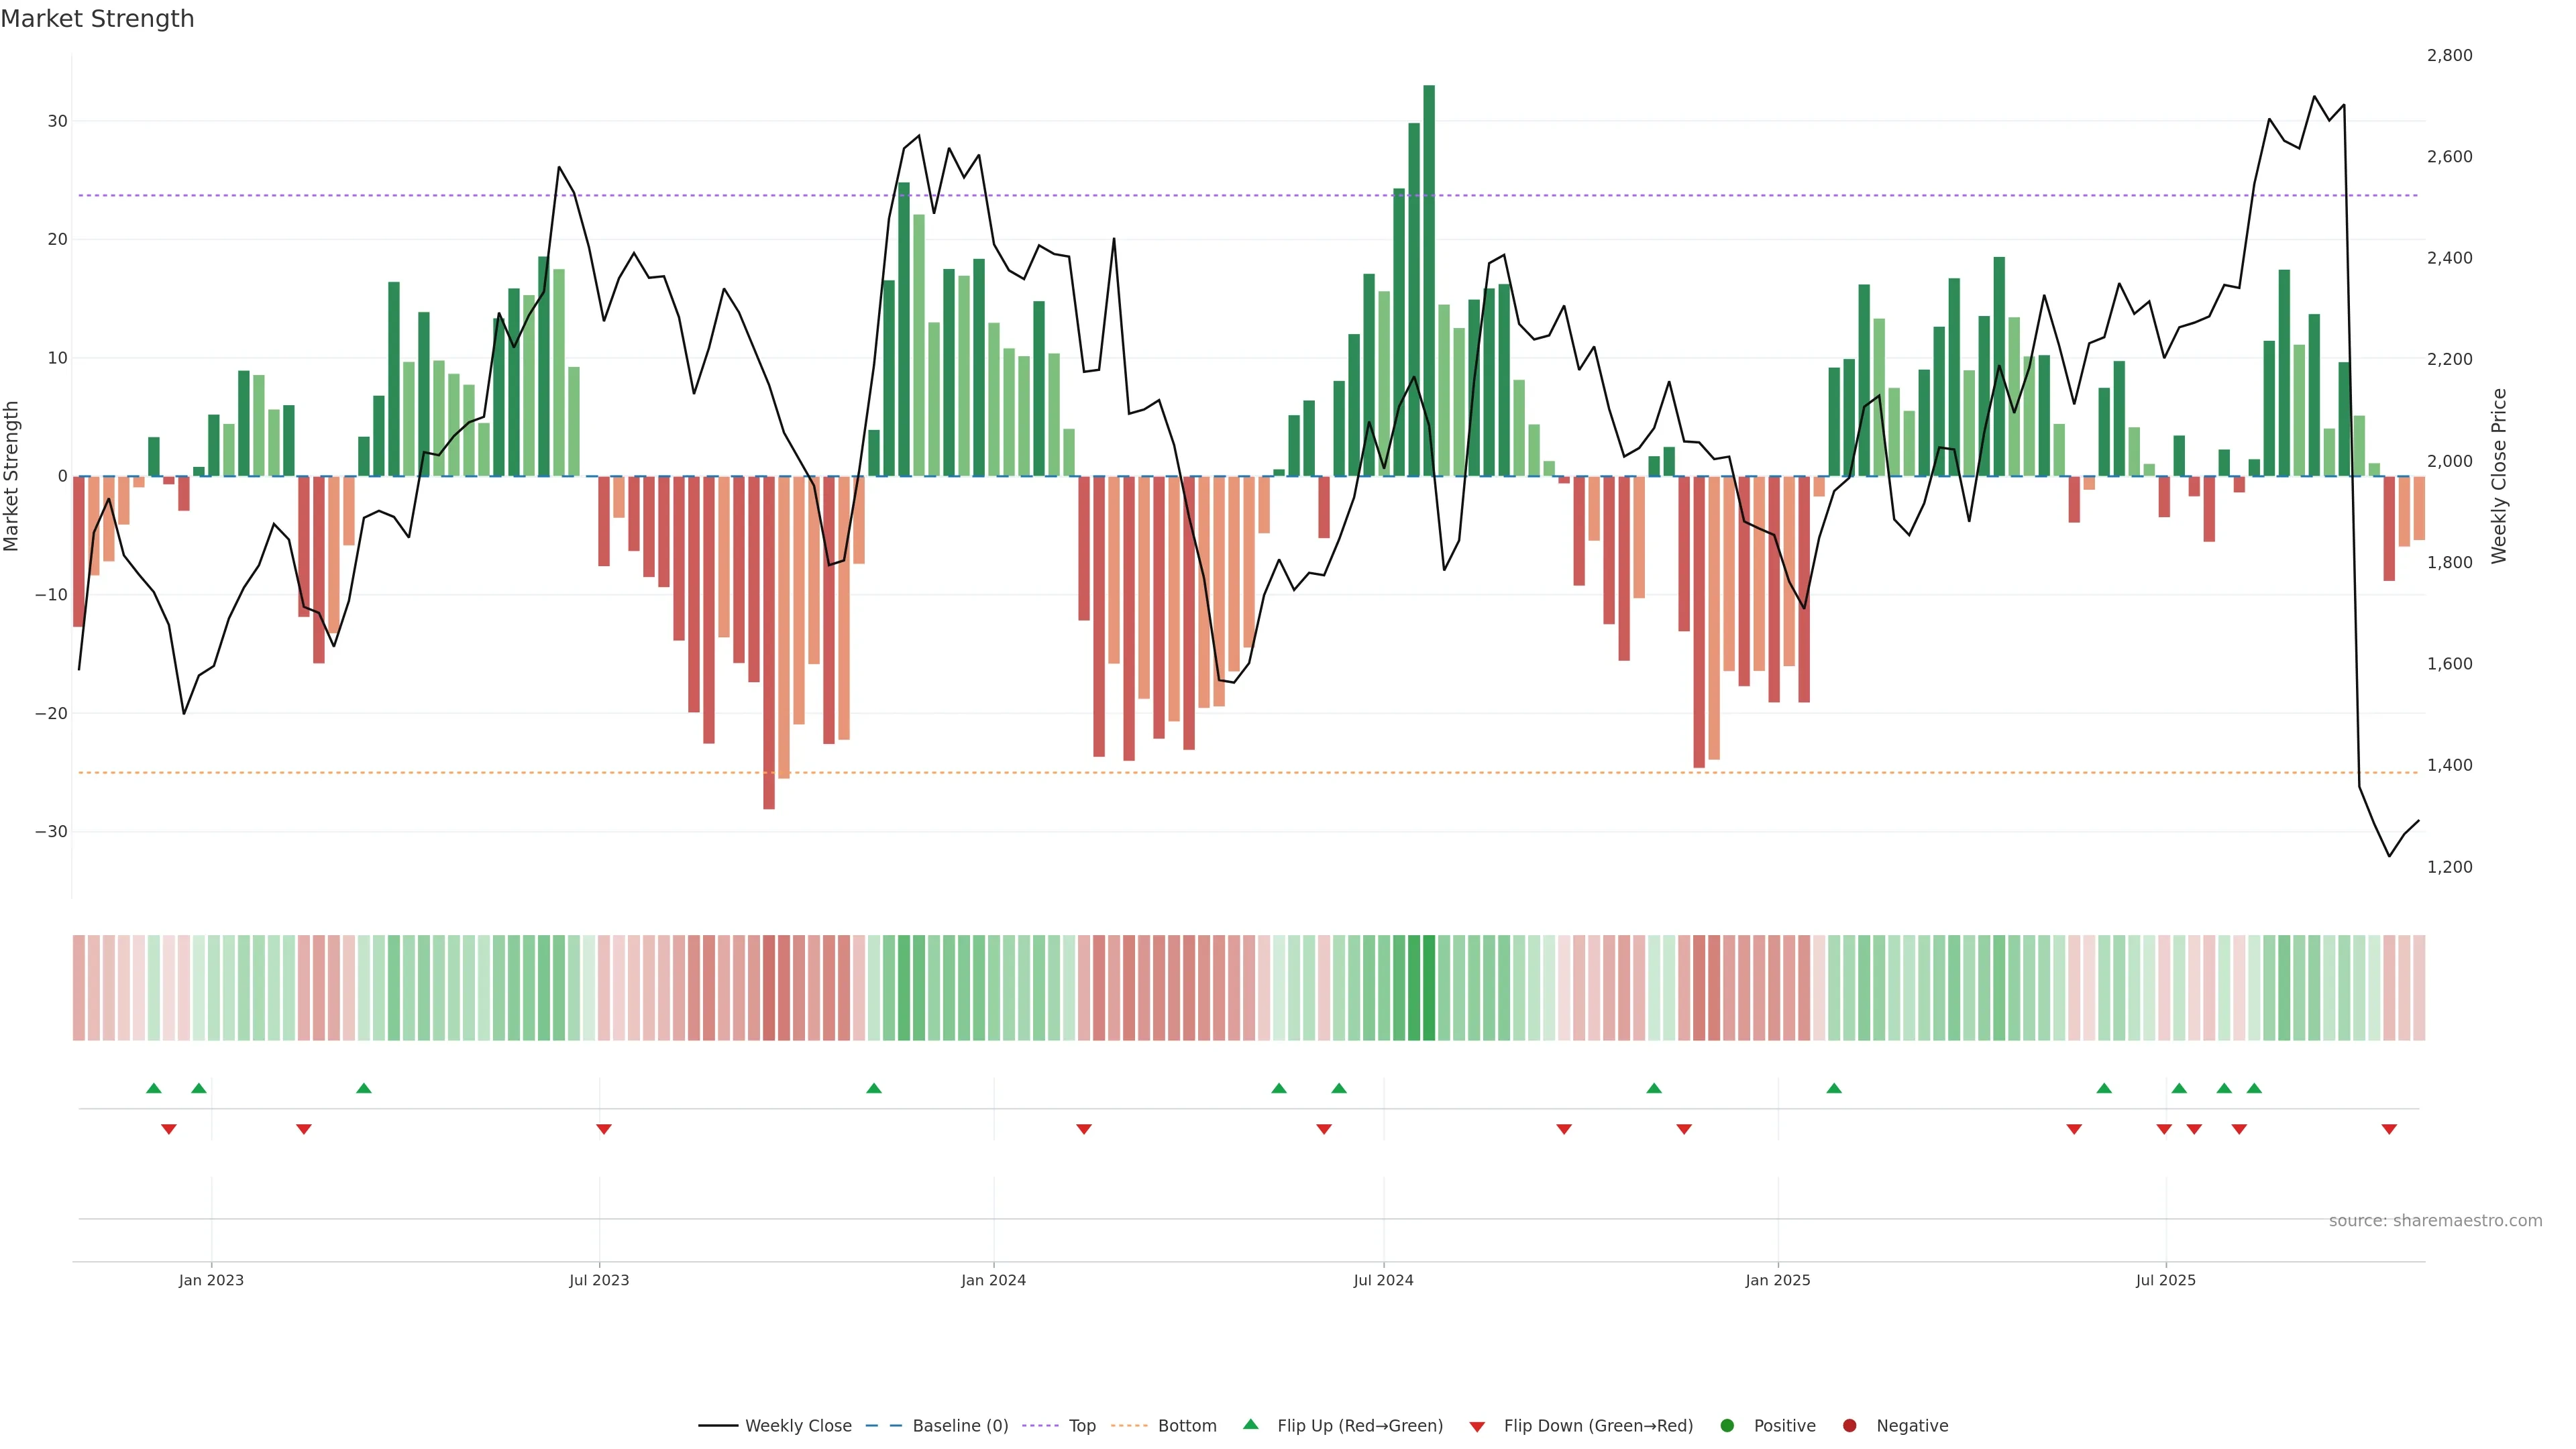The height and width of the screenshot is (1449, 2576).
Task: Click the dark red Negative circle in legend
Action: click(1849, 1425)
